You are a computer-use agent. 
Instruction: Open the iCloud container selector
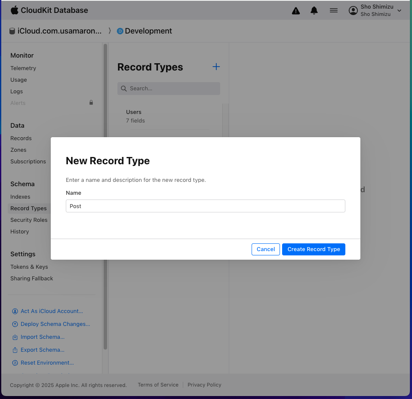55,31
